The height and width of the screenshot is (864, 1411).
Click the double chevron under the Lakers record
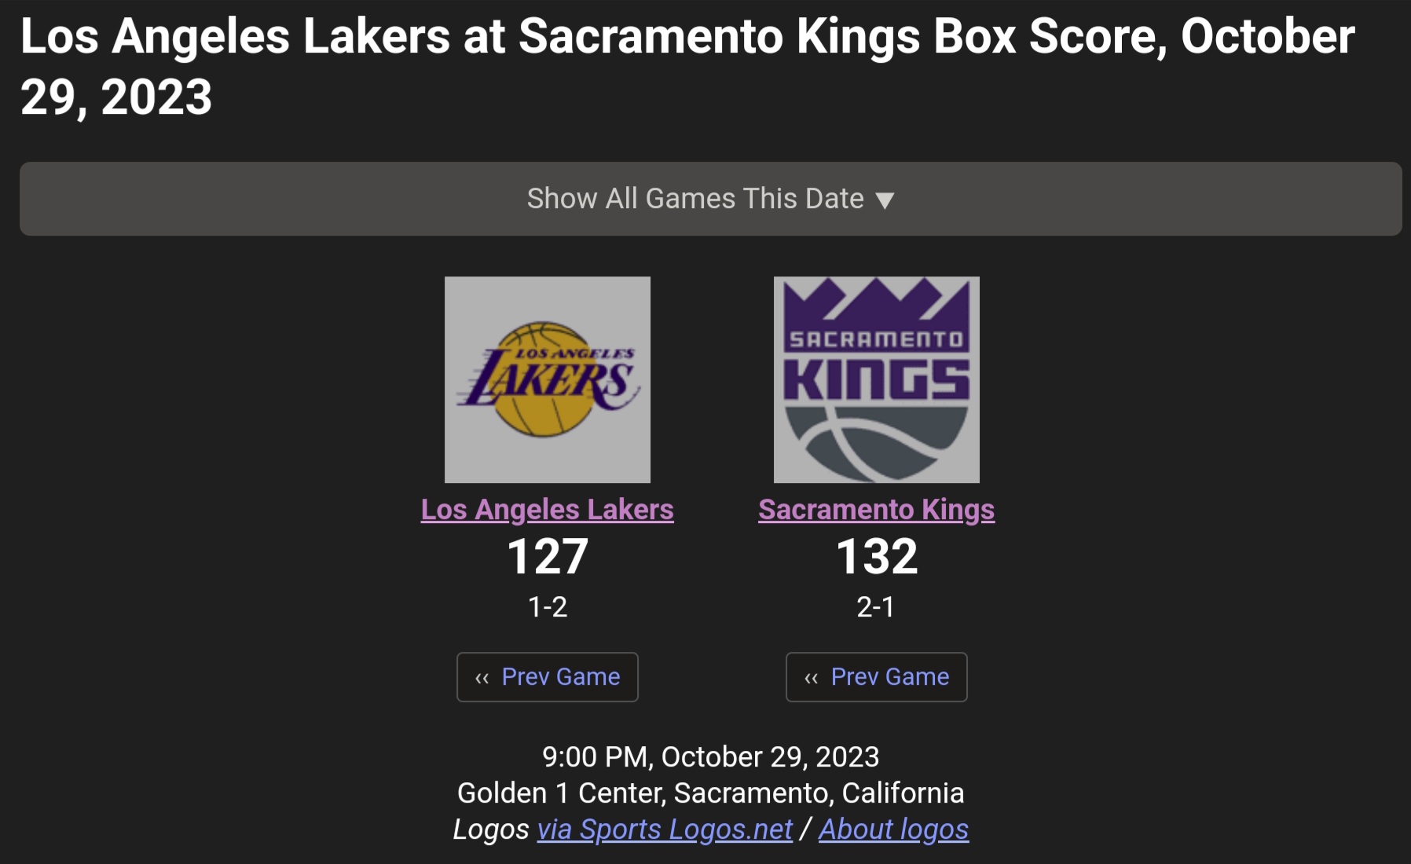pyautogui.click(x=482, y=678)
